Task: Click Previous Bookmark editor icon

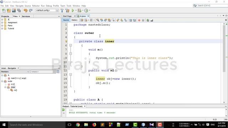Action: click(118, 20)
